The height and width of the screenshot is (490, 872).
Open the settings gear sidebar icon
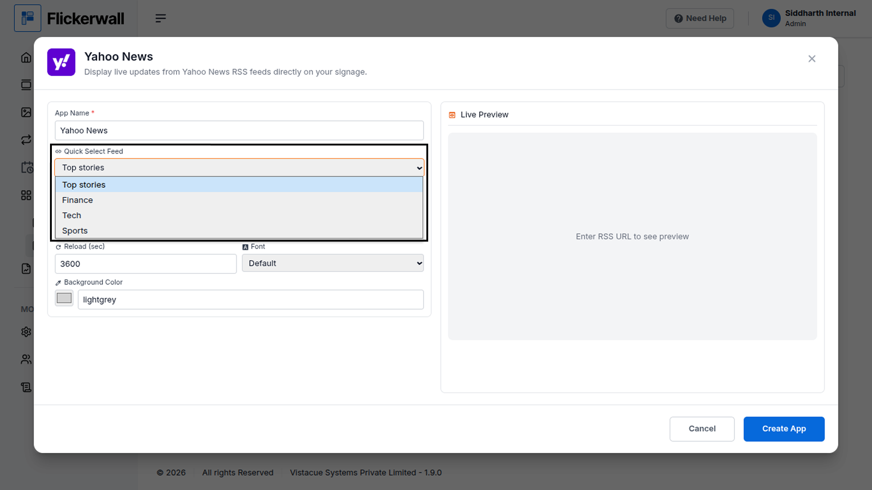pos(26,332)
